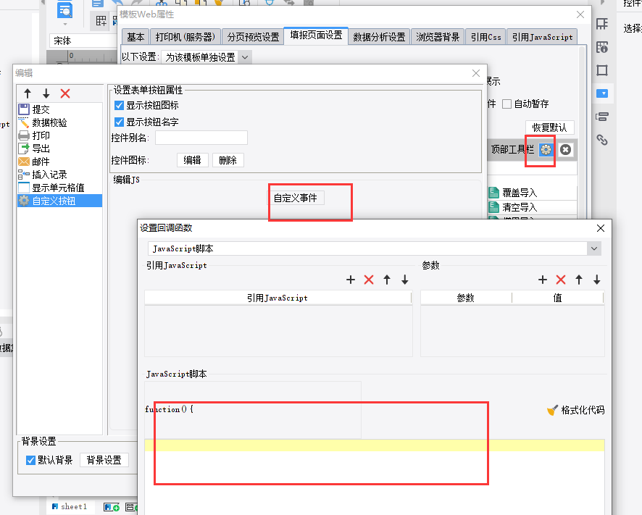Select 插入记录 in the button list

pyautogui.click(x=59, y=175)
